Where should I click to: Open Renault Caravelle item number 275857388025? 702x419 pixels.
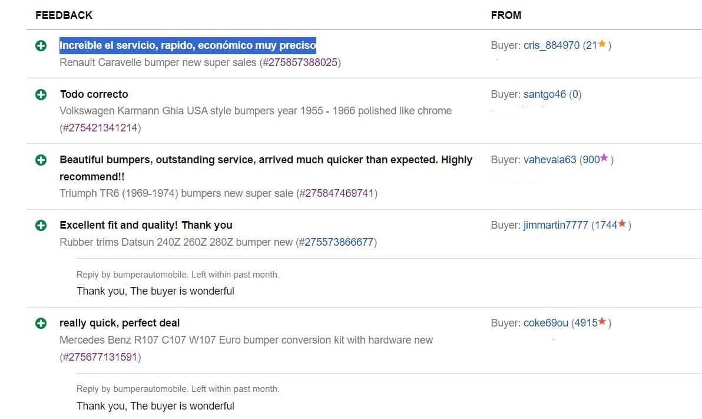tap(303, 62)
